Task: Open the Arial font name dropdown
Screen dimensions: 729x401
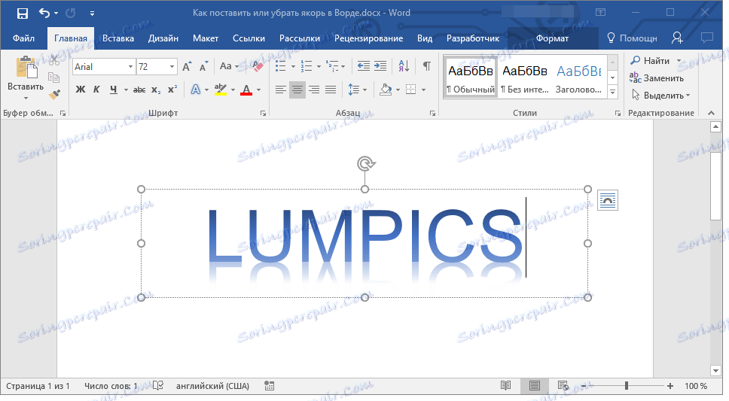Action: tap(130, 67)
